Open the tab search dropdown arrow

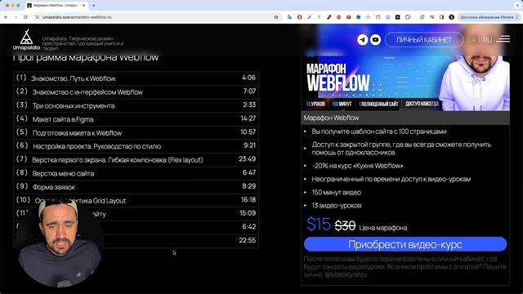(x=517, y=6)
